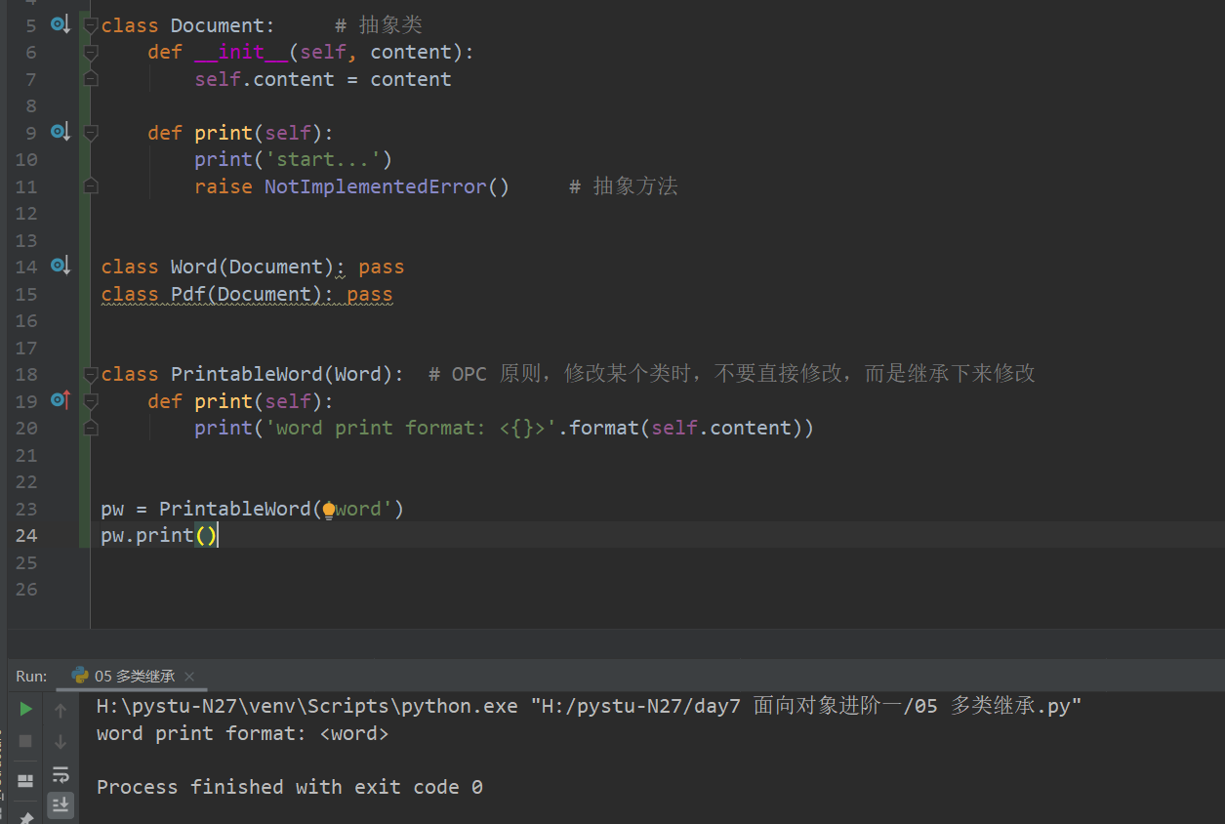Click overridden marker icon on line 5
This screenshot has width=1225, height=824.
point(61,24)
